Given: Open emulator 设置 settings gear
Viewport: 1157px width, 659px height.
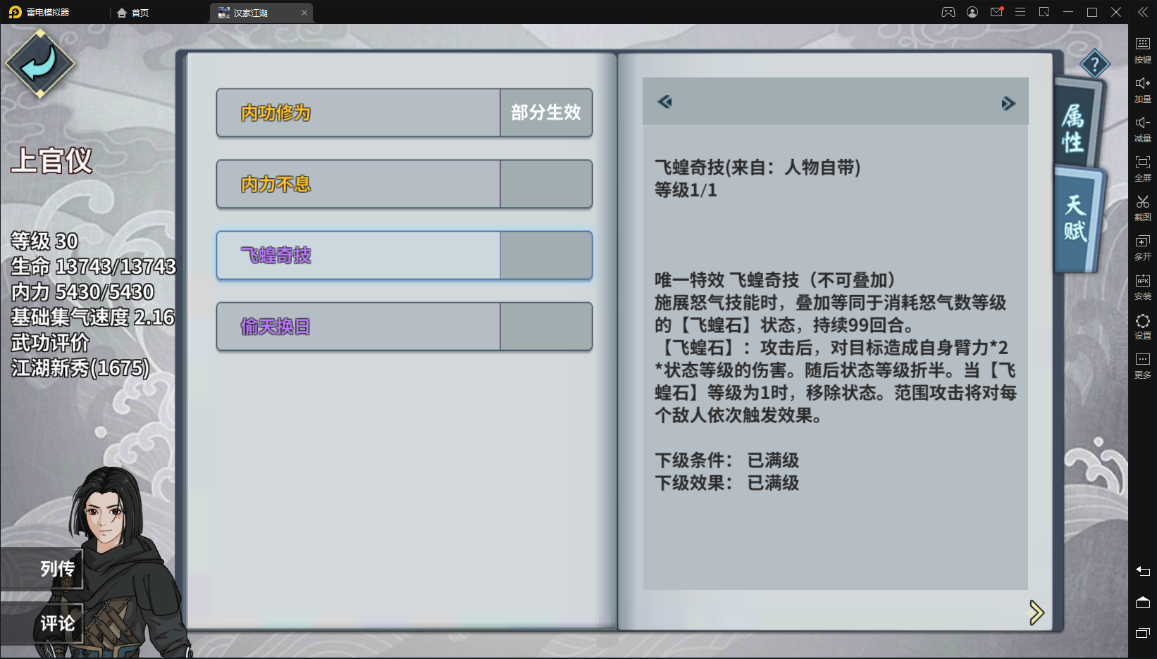Looking at the screenshot, I should (1142, 326).
